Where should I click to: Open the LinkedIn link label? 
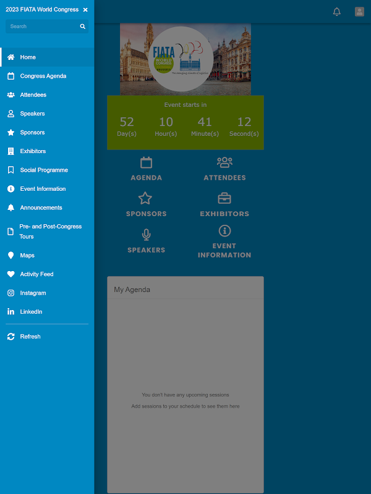pos(32,312)
